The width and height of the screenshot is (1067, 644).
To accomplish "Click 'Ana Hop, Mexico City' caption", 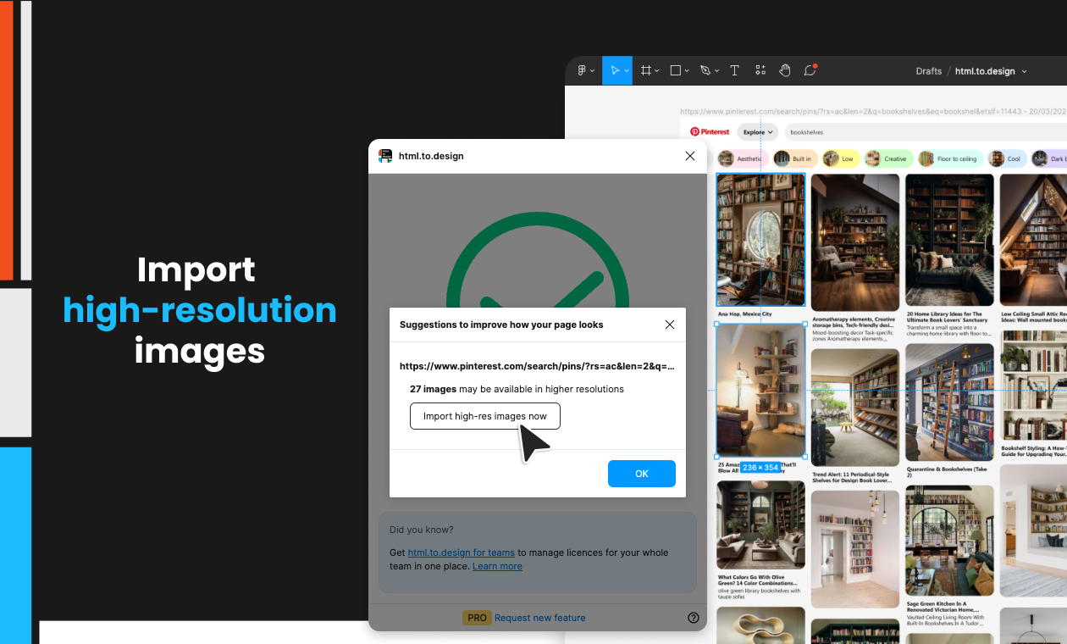I will pyautogui.click(x=744, y=314).
